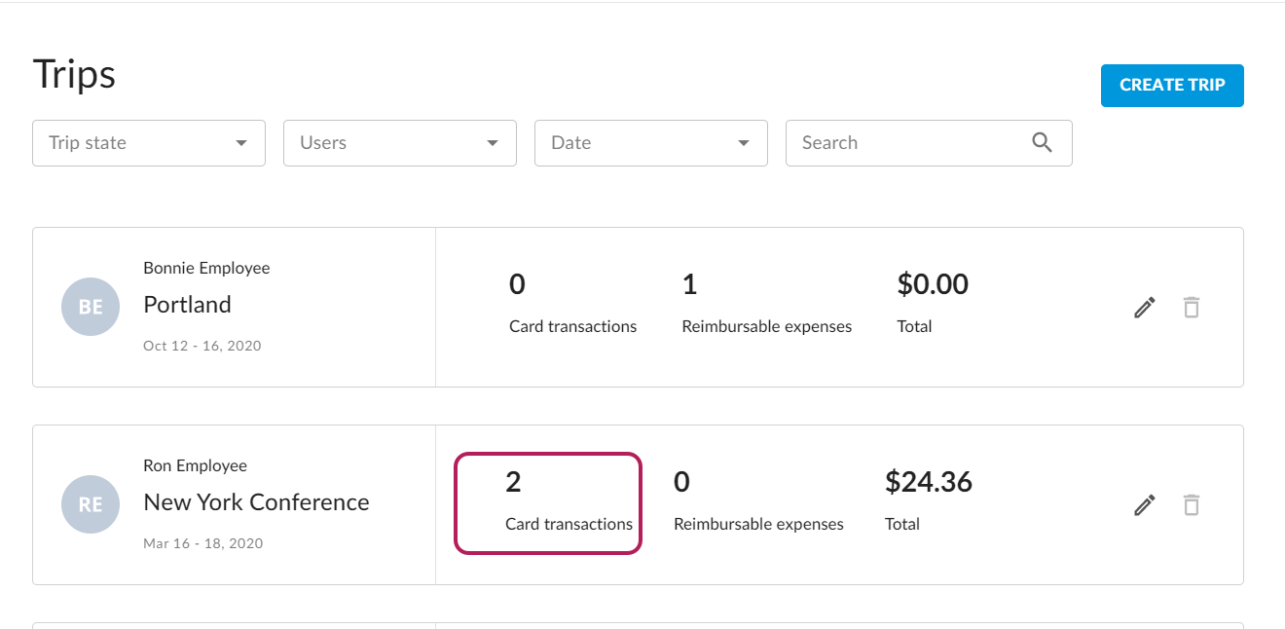This screenshot has width=1285, height=629.
Task: Click the BE avatar for Bonnie Employee
Action: [91, 307]
